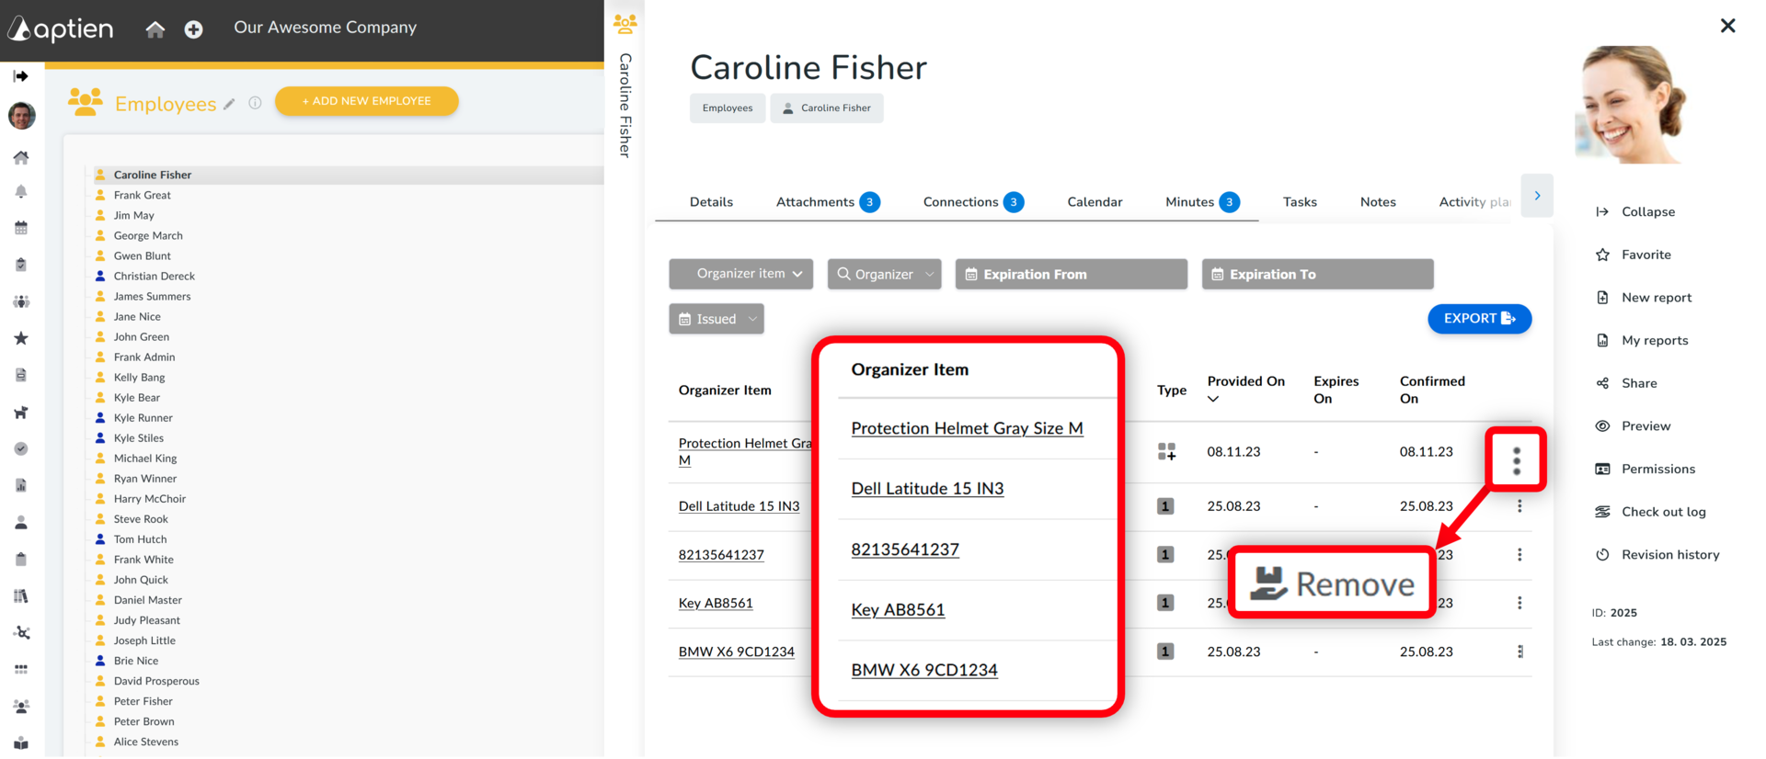Open the user avatar in the sidebar
This screenshot has width=1766, height=759.
(x=21, y=116)
